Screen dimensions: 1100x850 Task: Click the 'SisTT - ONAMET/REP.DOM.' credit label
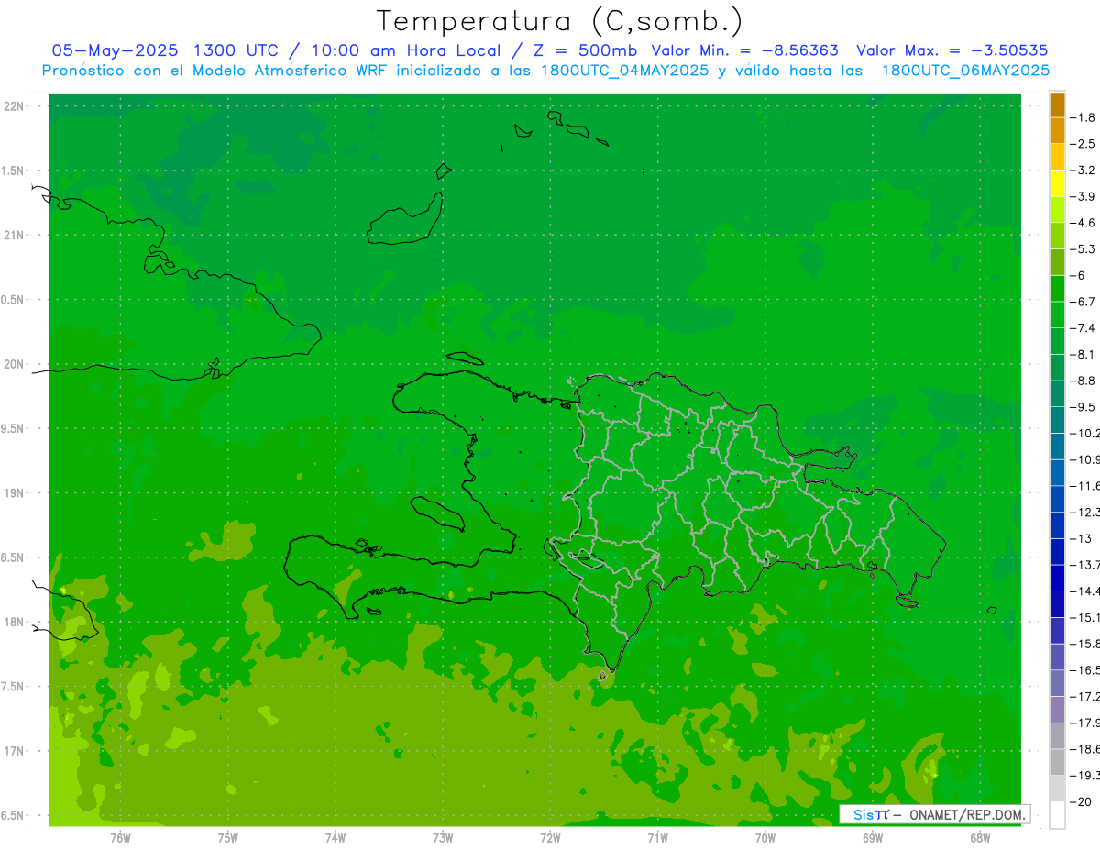(x=934, y=814)
